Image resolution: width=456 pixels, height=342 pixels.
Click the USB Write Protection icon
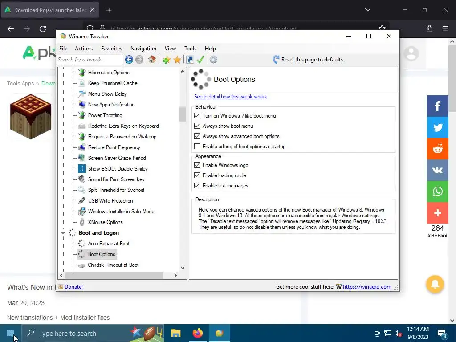point(82,201)
